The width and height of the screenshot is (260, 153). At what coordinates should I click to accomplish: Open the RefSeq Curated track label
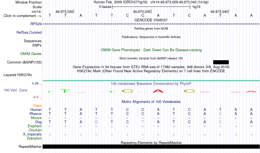[29, 32]
